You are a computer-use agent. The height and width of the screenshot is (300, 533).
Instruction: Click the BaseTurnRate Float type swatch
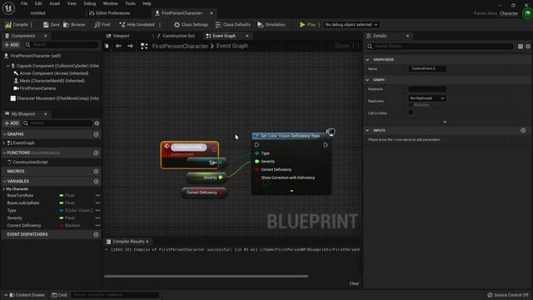click(62, 196)
